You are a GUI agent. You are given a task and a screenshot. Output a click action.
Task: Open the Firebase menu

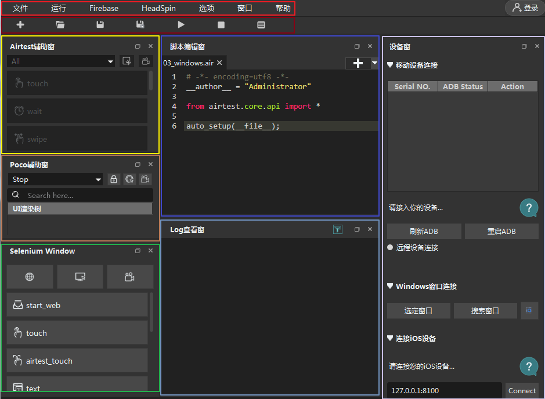tap(104, 8)
